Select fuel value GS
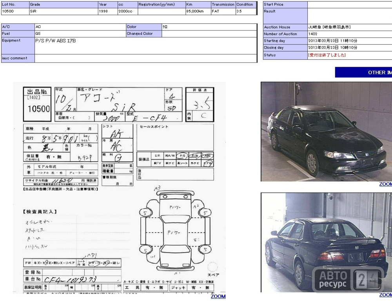Screen dimensions: 392x301 click(x=38, y=33)
